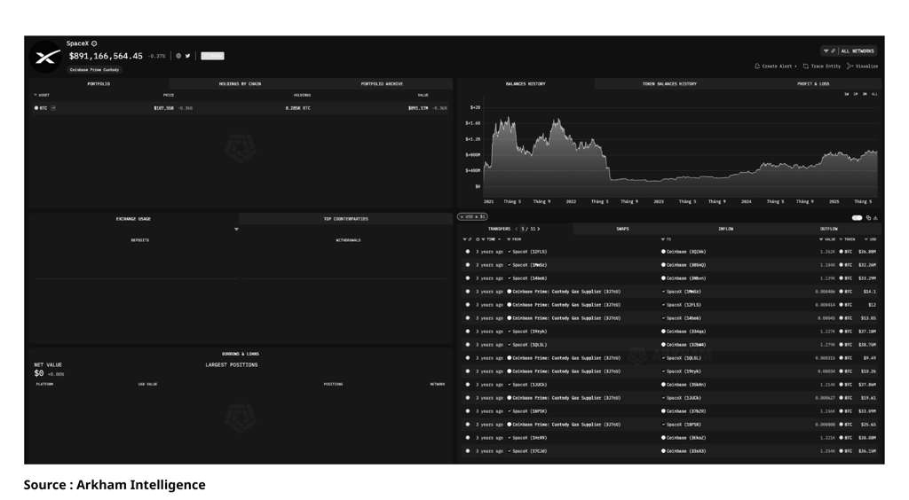Image resolution: width=909 pixels, height=500 pixels.
Task: Click the chart icon next to BTC asset
Action: (53, 108)
